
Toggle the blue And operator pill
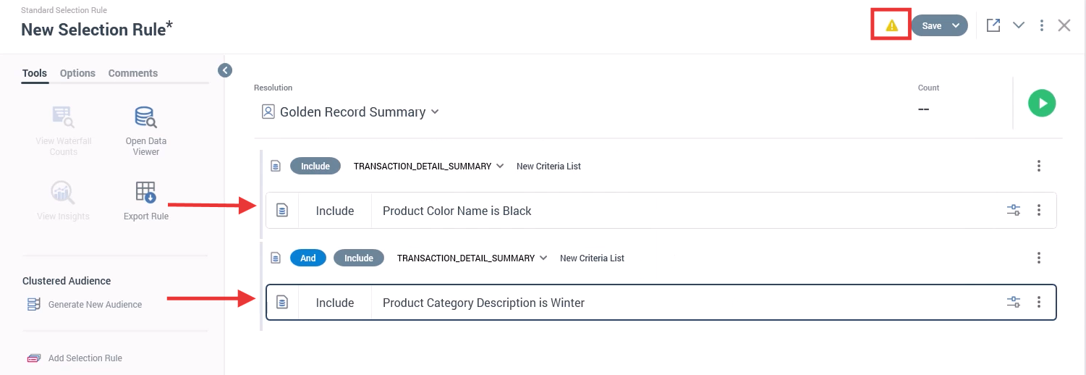(x=308, y=258)
